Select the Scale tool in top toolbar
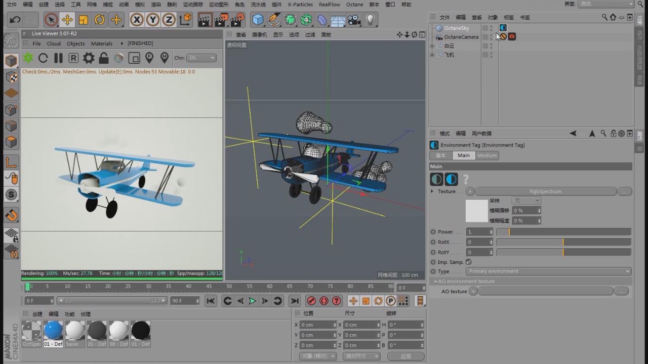The height and width of the screenshot is (364, 648). (x=84, y=20)
